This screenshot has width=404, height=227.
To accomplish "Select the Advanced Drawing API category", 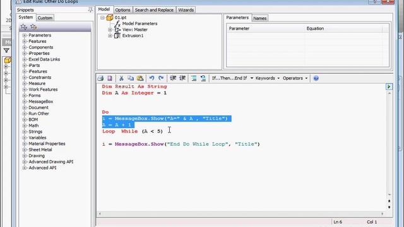I will (51, 162).
